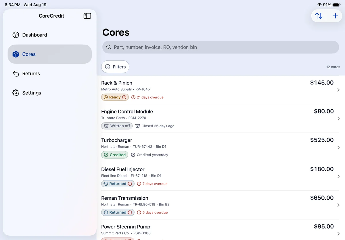This screenshot has height=240, width=345.
Task: Expand Reman Transmission row chevron
Action: point(338,205)
